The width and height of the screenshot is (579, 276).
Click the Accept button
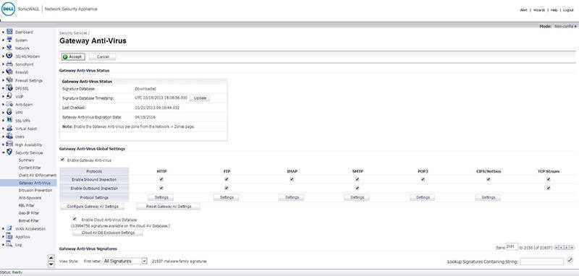click(73, 57)
